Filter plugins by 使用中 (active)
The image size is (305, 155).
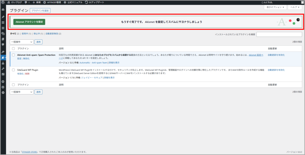(x=25, y=34)
